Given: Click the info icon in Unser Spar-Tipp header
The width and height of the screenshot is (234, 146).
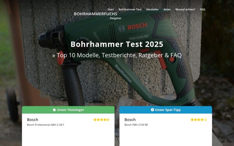Looking at the screenshot, I should [152, 110].
